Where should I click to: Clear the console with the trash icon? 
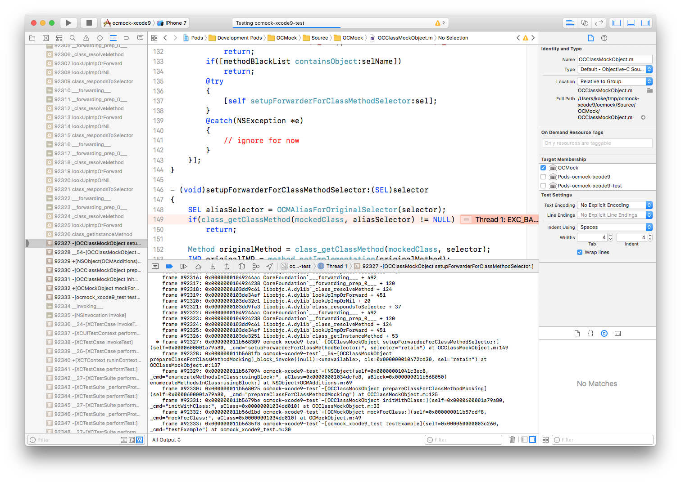point(512,440)
